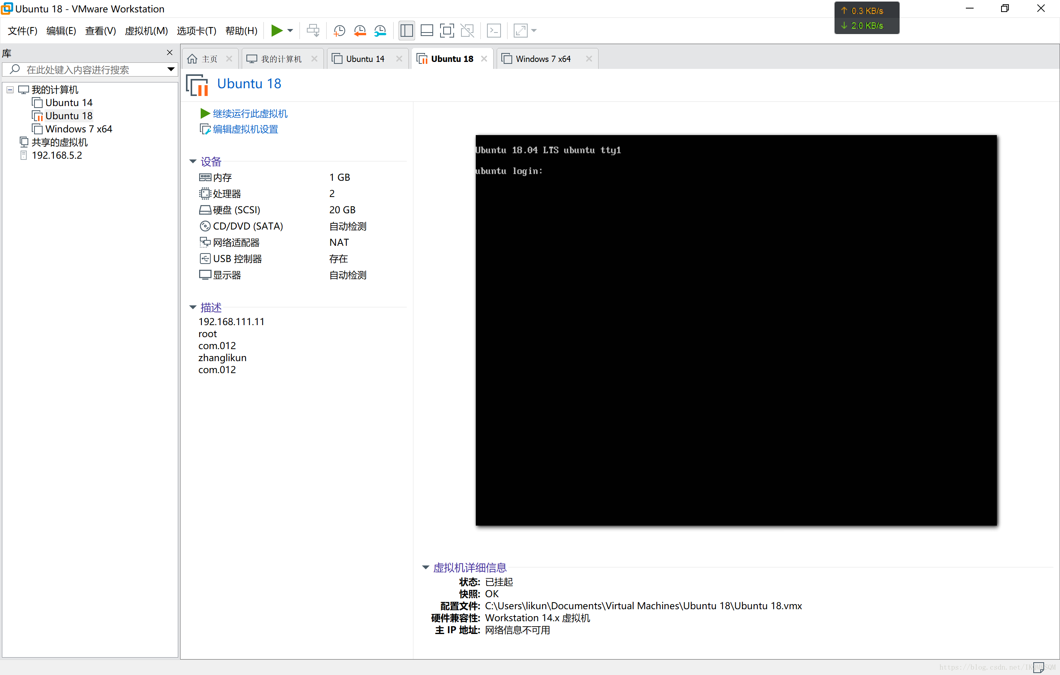Toggle the library sidebar view icon

pos(406,31)
